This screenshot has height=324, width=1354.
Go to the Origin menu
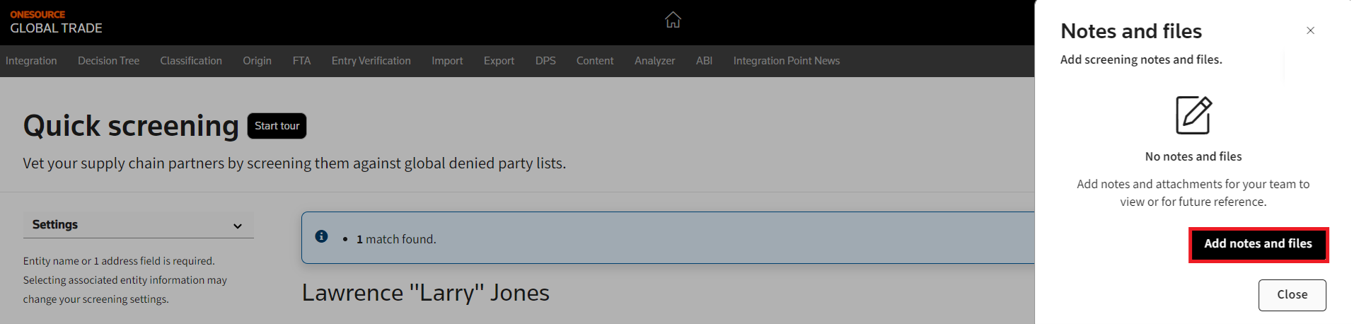(257, 61)
